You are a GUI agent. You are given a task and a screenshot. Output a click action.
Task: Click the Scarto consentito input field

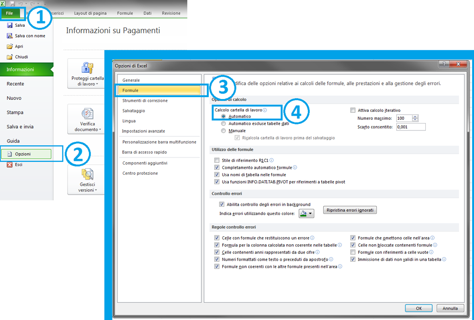tap(411, 127)
